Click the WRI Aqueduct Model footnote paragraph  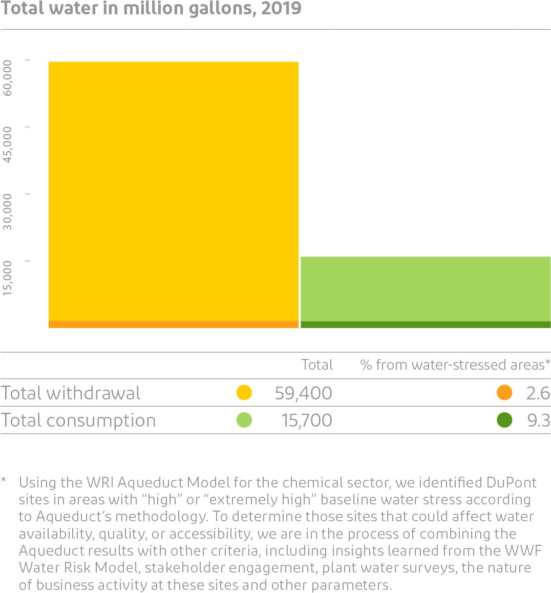tap(277, 534)
